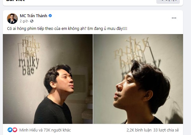Open the right side-profile photo
191x135 pixels.
click(x=138, y=79)
